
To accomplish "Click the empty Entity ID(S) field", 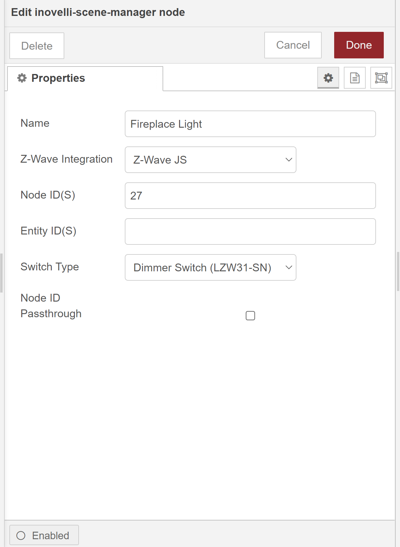I will pyautogui.click(x=250, y=232).
